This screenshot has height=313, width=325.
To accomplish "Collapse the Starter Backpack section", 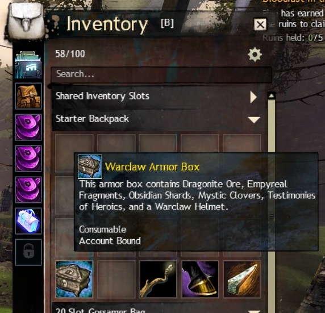I will (254, 120).
